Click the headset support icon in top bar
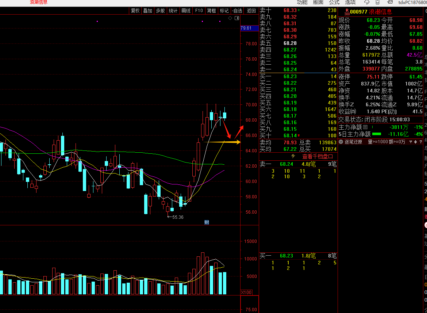The height and width of the screenshot is (313, 427). (367, 2)
